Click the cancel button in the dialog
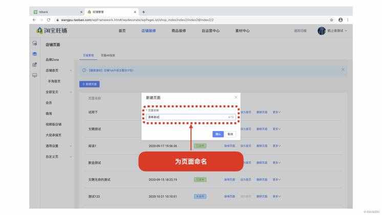This screenshot has width=382, height=215. (230, 134)
